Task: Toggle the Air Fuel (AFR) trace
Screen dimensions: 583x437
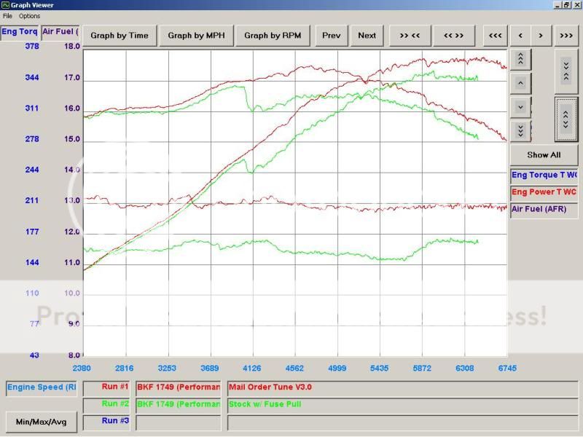Action: [544, 209]
